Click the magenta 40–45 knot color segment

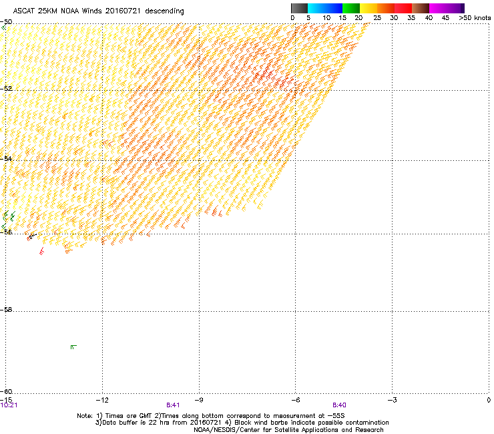click(x=438, y=8)
